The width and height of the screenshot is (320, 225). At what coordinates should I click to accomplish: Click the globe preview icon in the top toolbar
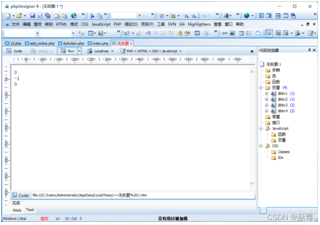(x=74, y=16)
